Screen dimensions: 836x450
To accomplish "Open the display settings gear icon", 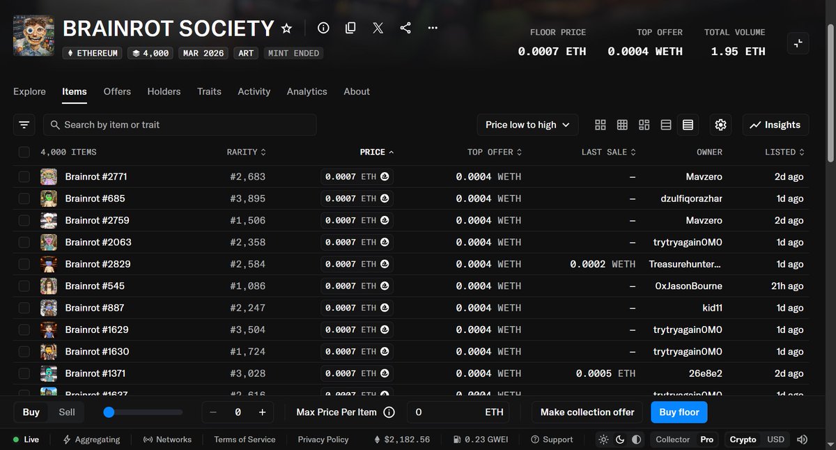I will point(720,125).
